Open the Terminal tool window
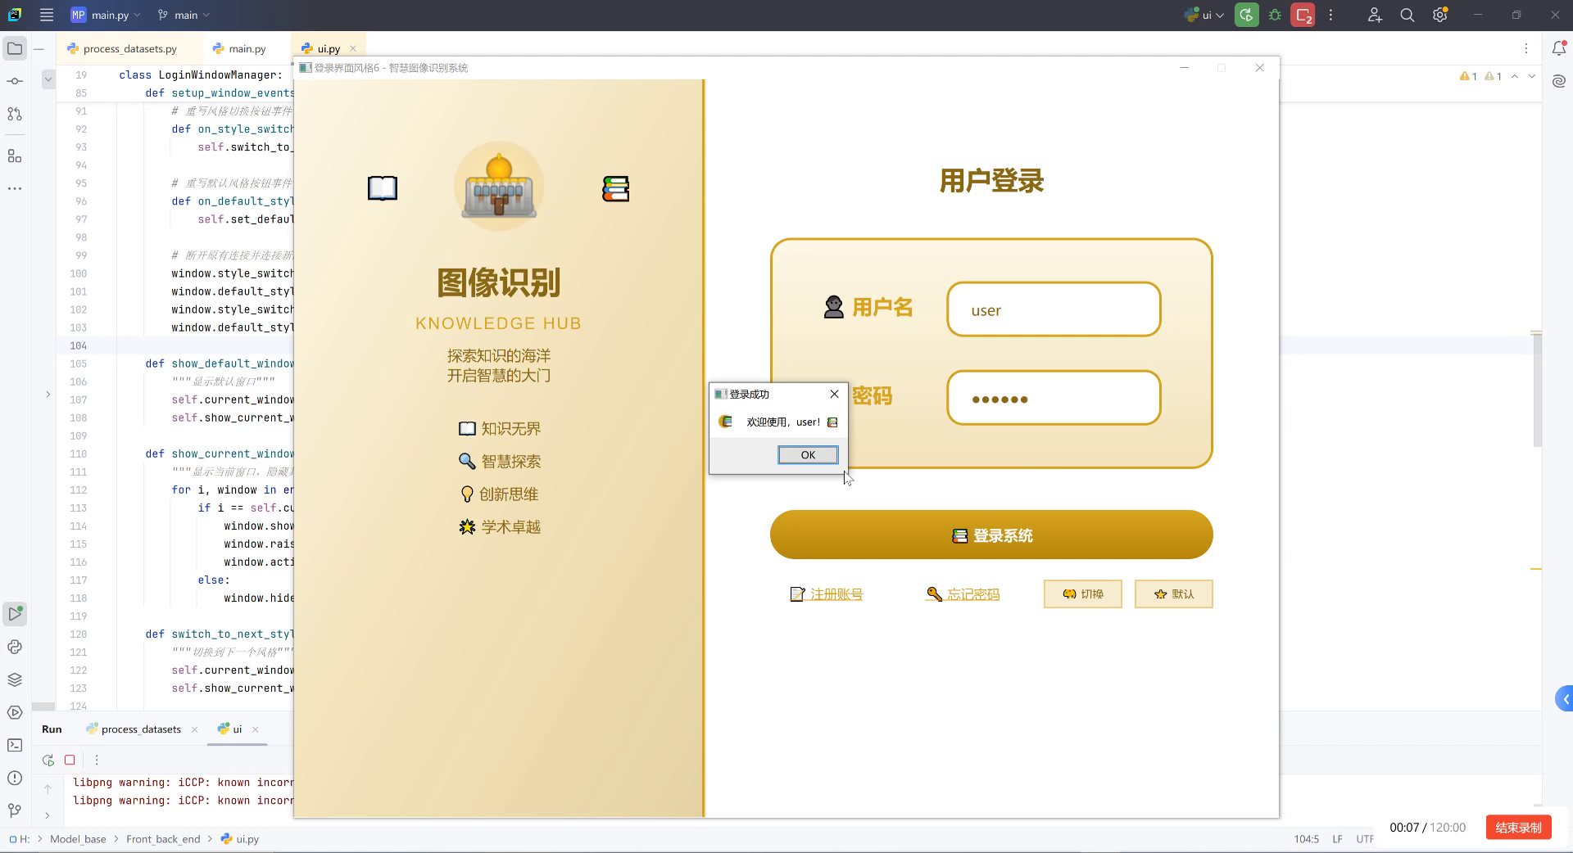 click(15, 745)
